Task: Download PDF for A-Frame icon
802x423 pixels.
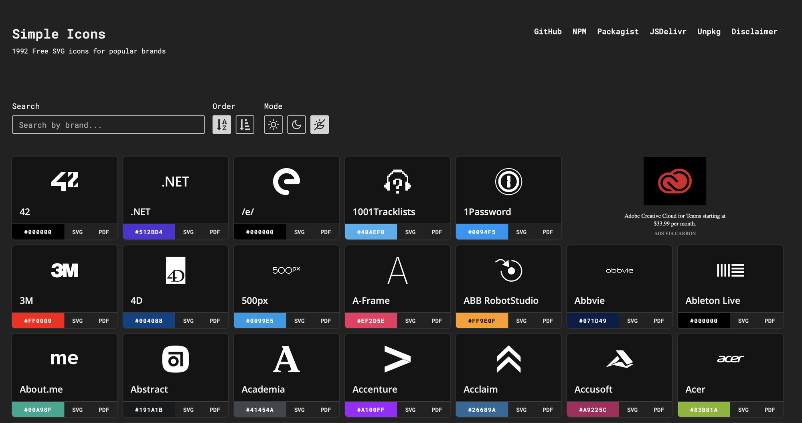Action: point(437,321)
